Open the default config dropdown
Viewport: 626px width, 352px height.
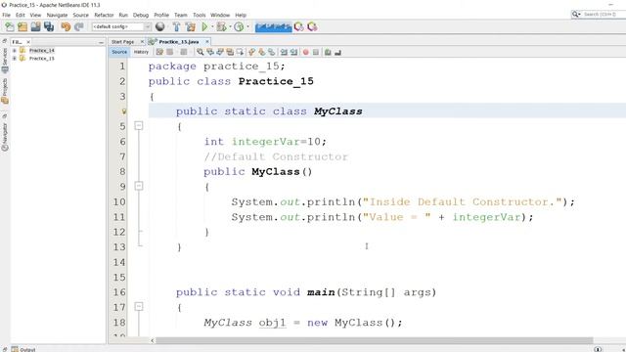pyautogui.click(x=121, y=26)
